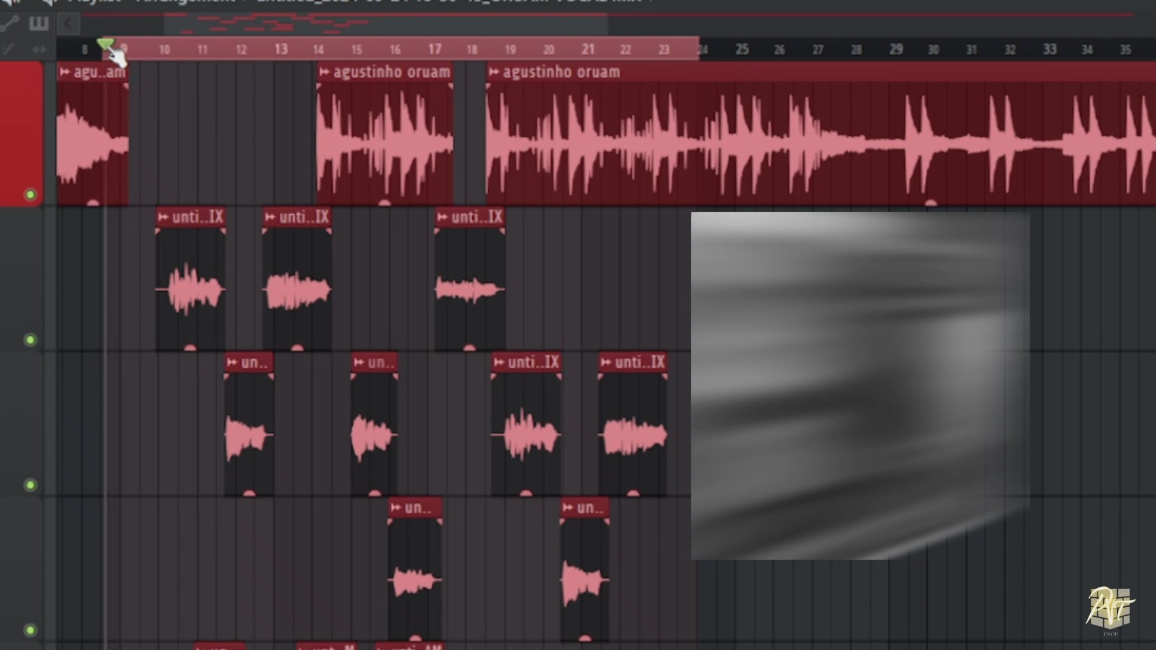Select the slide tool in the playlist toolbar
The height and width of the screenshot is (650, 1156).
click(x=9, y=24)
